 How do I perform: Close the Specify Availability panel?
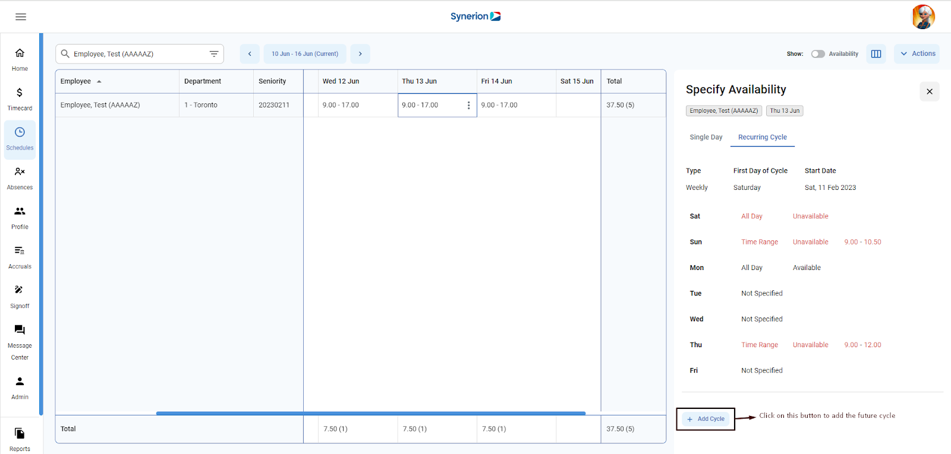pos(930,91)
